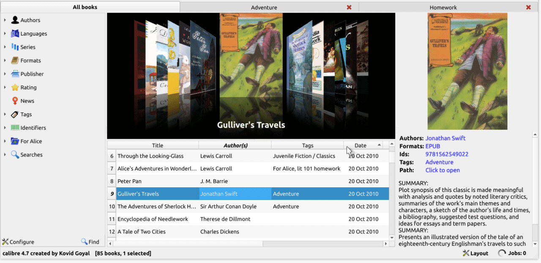
Task: Click the Series category icon
Action: (15, 47)
